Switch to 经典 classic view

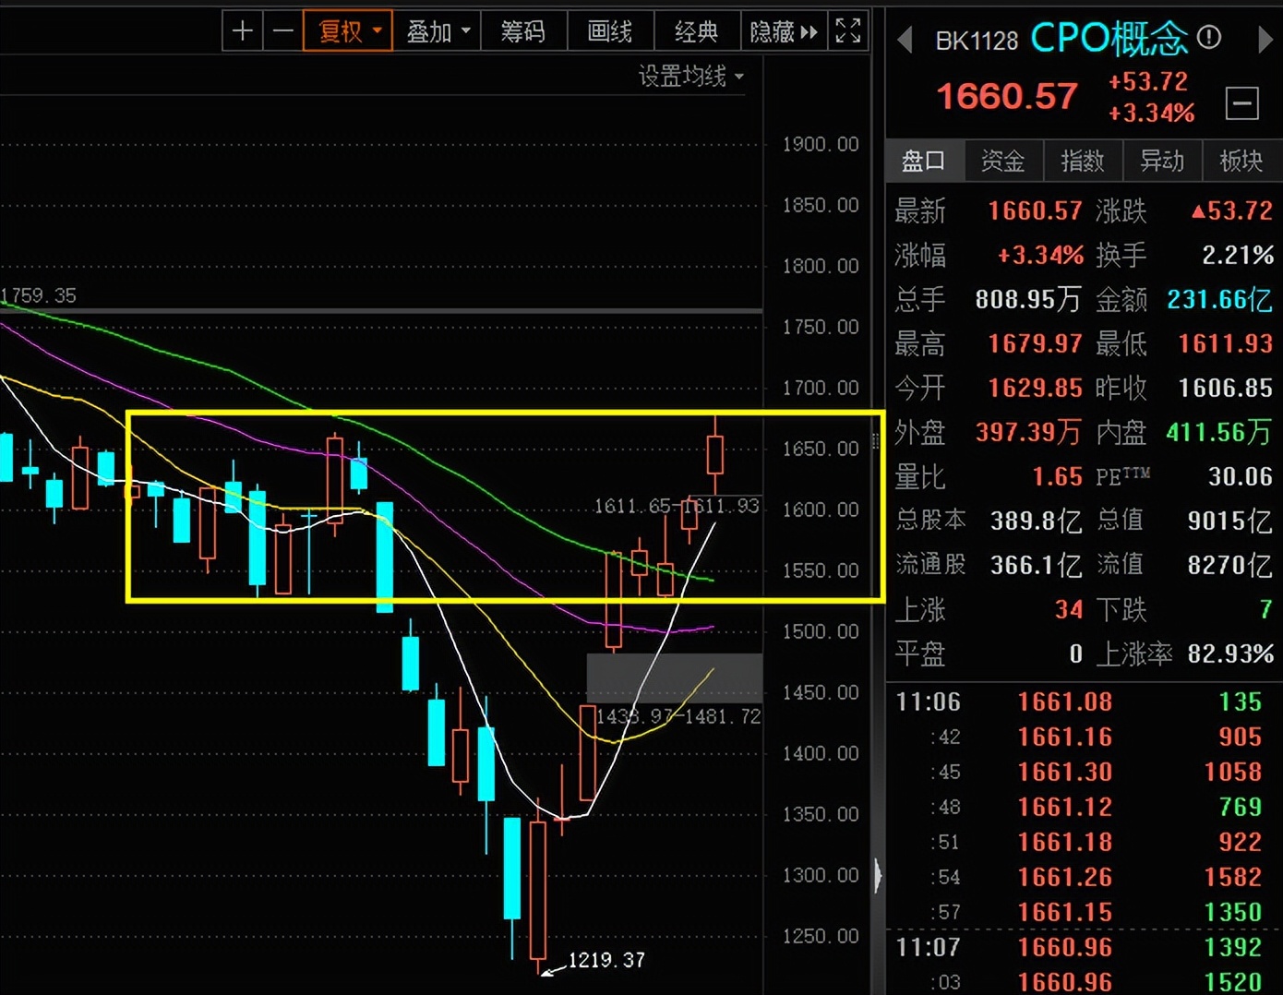click(x=696, y=31)
